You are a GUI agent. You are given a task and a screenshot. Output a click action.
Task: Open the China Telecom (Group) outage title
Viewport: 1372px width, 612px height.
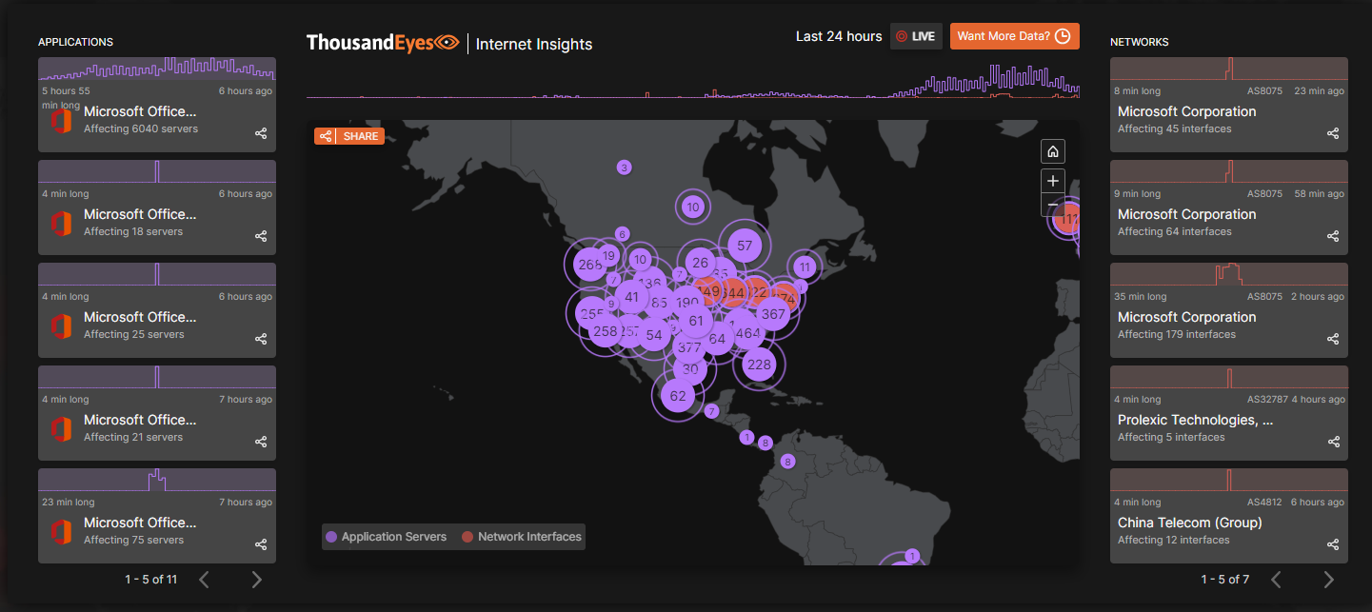coord(1189,523)
